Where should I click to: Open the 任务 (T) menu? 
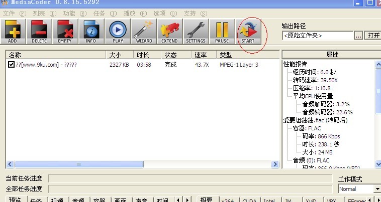(105, 14)
